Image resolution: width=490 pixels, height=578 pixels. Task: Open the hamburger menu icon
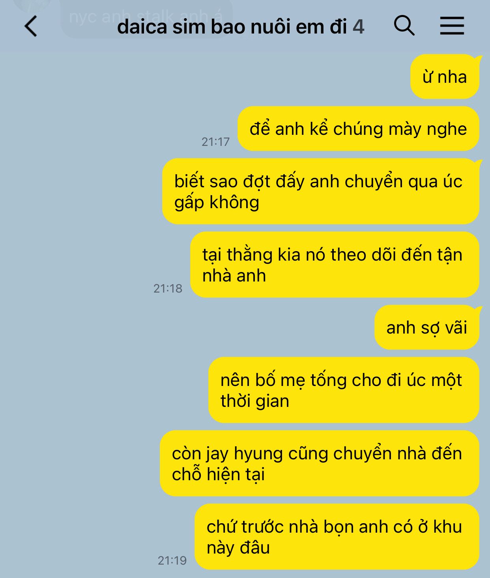pyautogui.click(x=452, y=26)
